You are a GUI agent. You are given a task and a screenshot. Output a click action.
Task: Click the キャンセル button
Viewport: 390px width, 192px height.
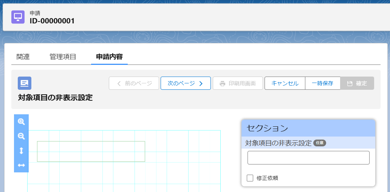(285, 83)
